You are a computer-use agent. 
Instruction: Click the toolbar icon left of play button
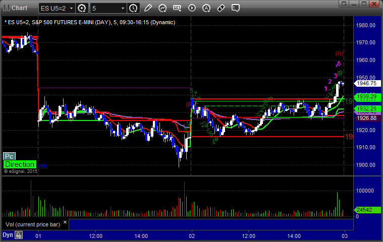click(177, 9)
